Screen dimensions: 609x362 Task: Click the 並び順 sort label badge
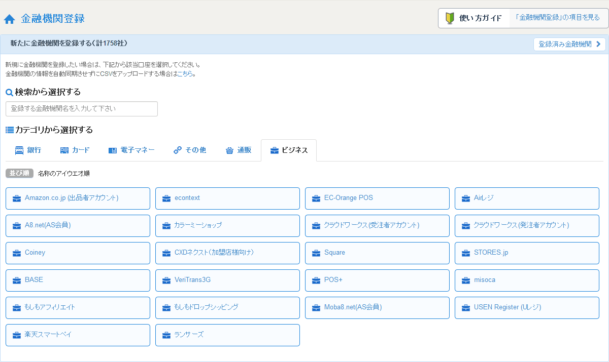pyautogui.click(x=19, y=173)
